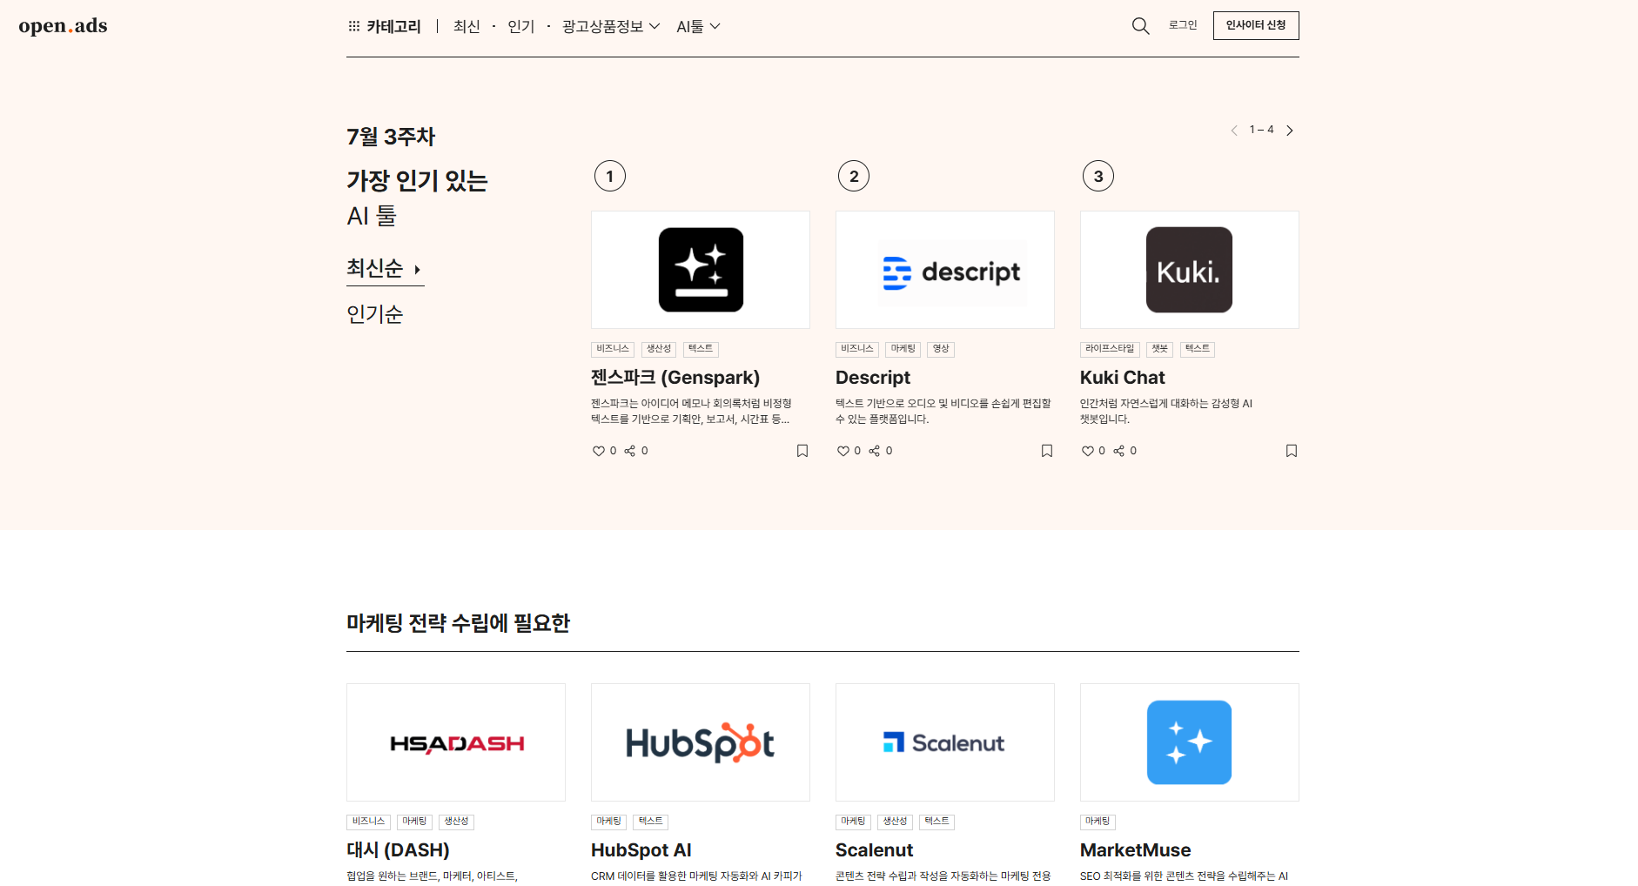The width and height of the screenshot is (1638, 886).
Task: Click 라이프스타일 tag on Kuki Chat card
Action: [x=1110, y=349]
